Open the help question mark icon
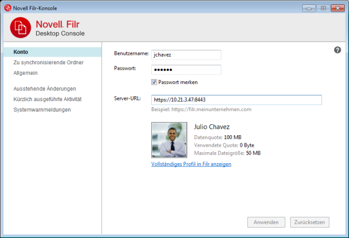The width and height of the screenshot is (349, 238). coord(337,50)
